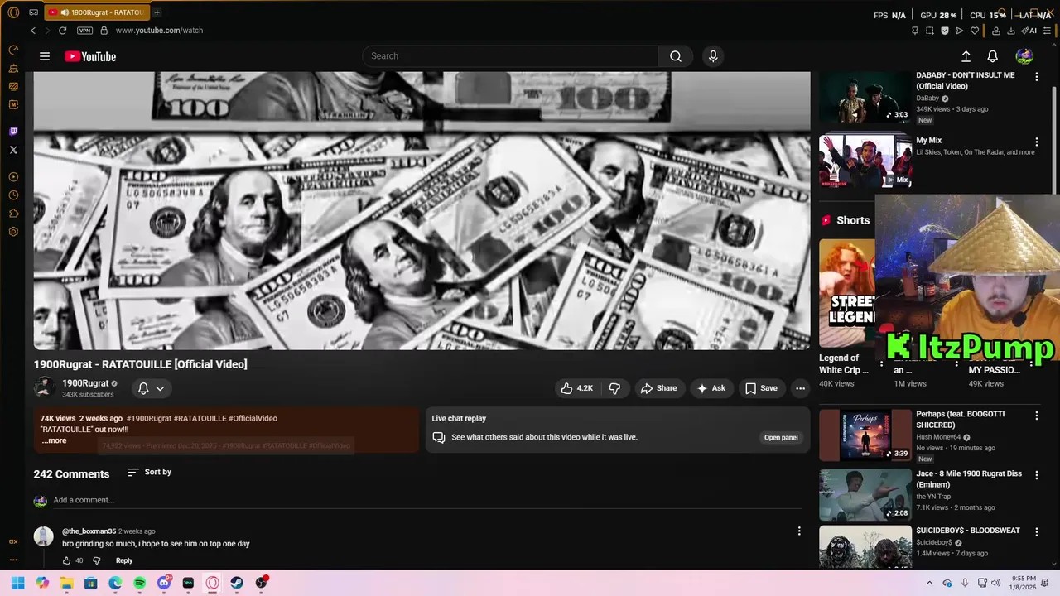Open live chat replay panel
This screenshot has height=596, width=1060.
pos(781,437)
